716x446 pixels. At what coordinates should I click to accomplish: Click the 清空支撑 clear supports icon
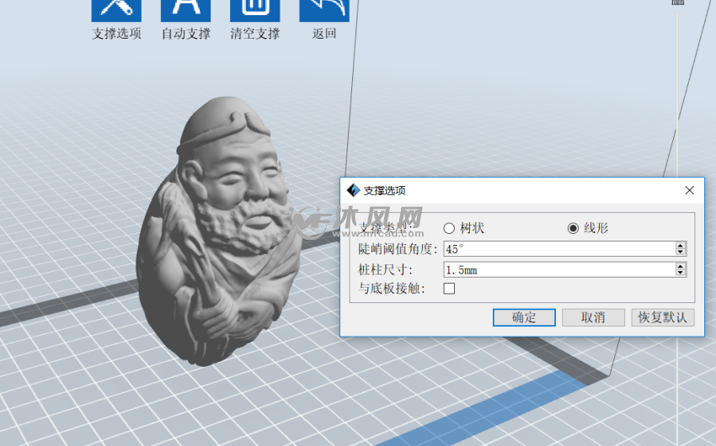(254, 10)
